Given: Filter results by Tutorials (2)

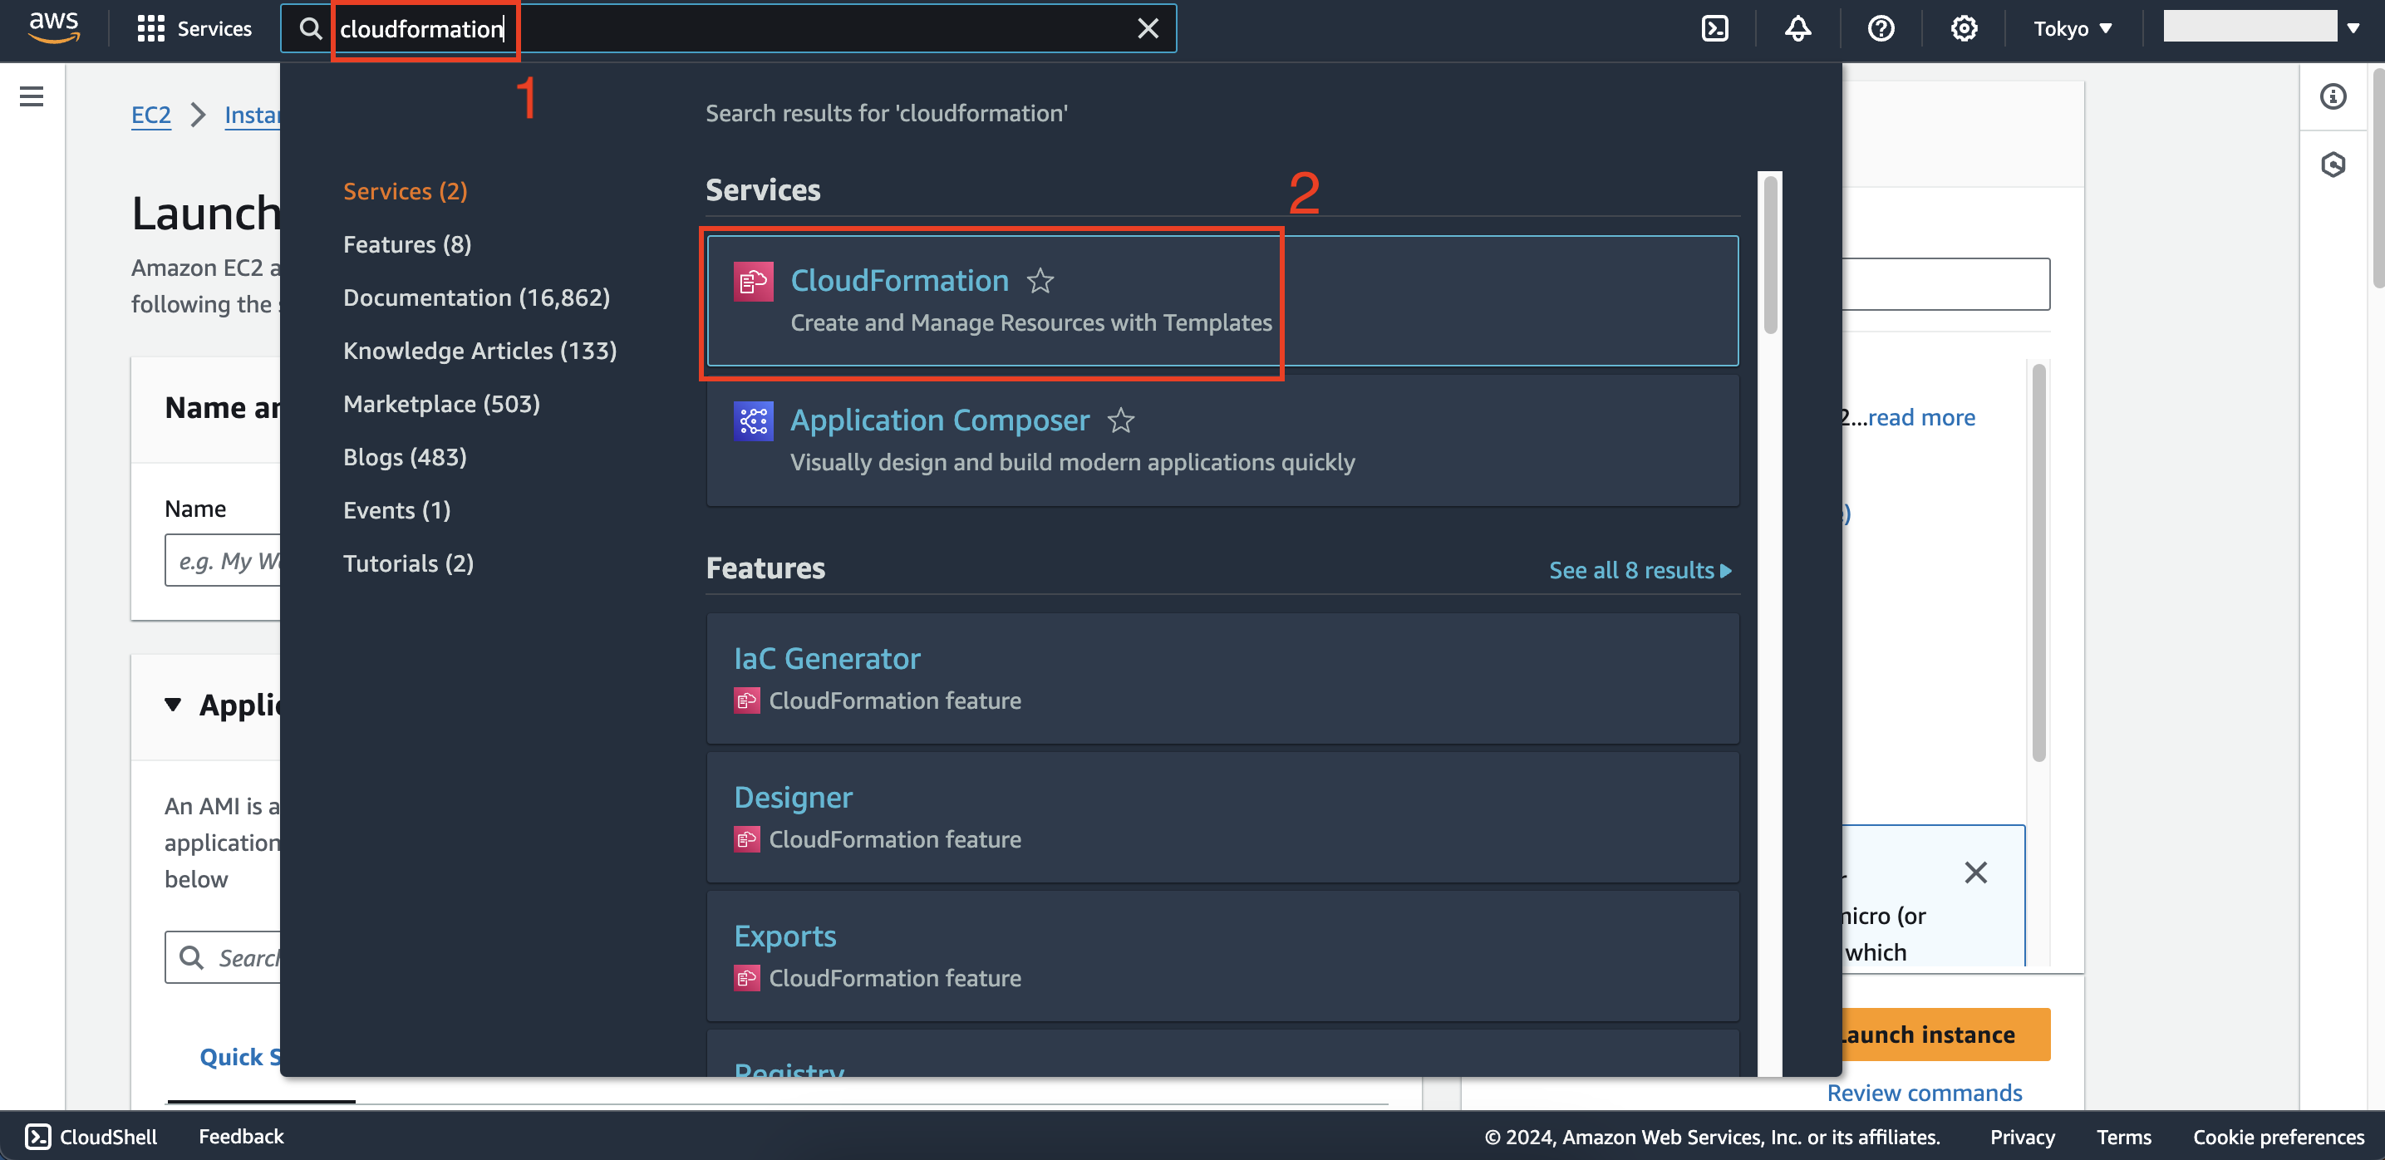Looking at the screenshot, I should (407, 564).
